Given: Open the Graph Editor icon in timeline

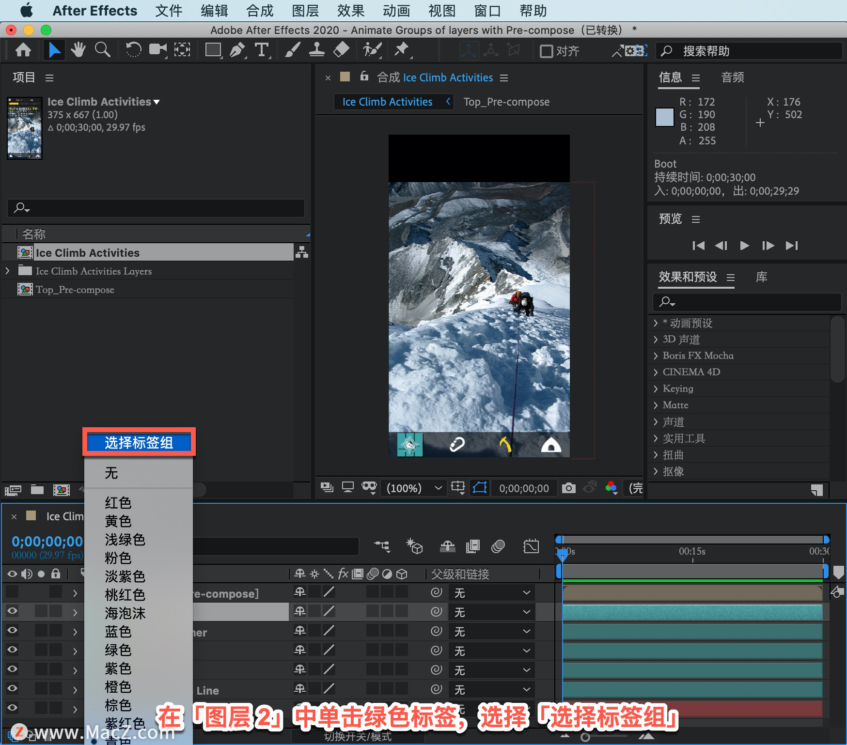Looking at the screenshot, I should [531, 547].
